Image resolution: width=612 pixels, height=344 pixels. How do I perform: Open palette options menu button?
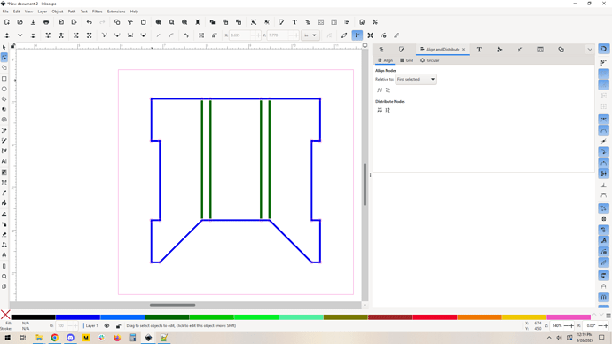click(x=608, y=316)
